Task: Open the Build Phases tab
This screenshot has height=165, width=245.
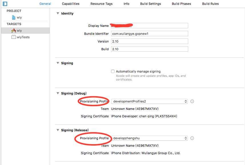Action: tap(181, 4)
